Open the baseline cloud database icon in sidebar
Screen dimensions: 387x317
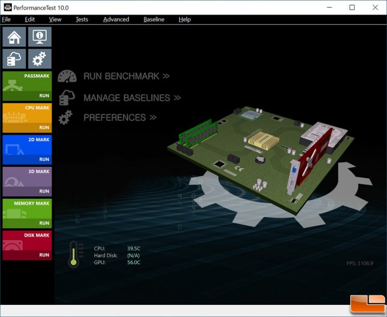(14, 59)
